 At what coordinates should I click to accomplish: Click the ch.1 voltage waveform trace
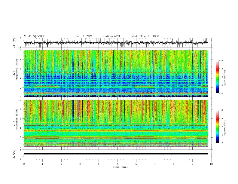[116, 43]
